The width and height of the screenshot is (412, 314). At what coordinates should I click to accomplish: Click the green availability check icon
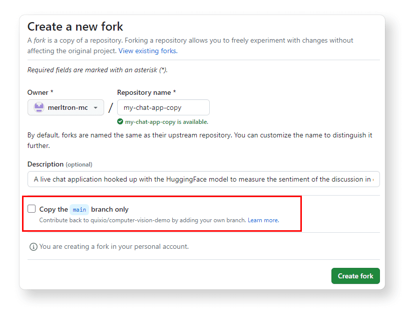pyautogui.click(x=120, y=122)
